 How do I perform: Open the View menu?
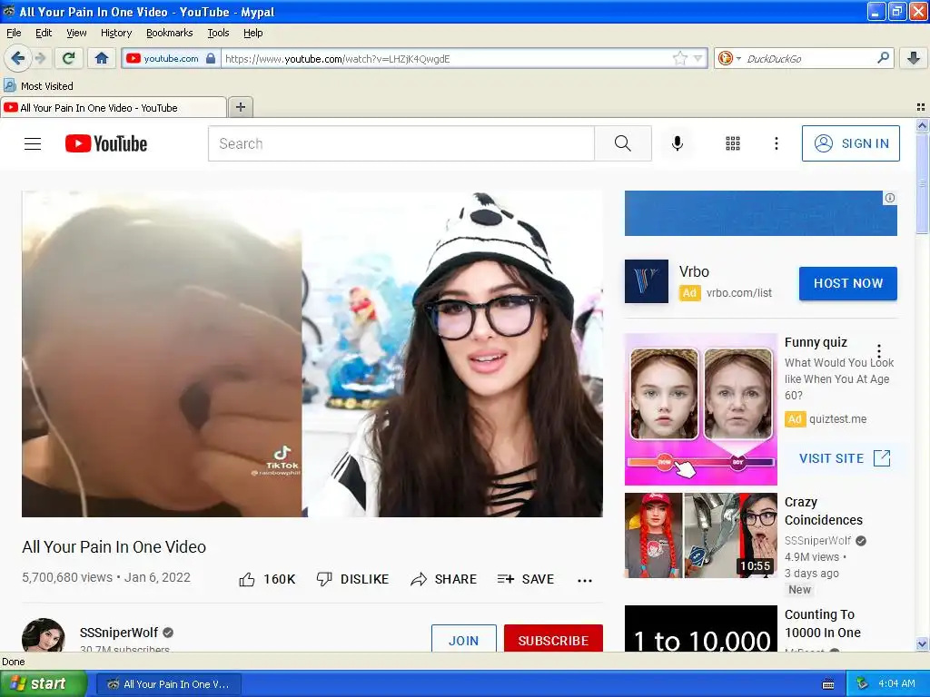pos(76,33)
